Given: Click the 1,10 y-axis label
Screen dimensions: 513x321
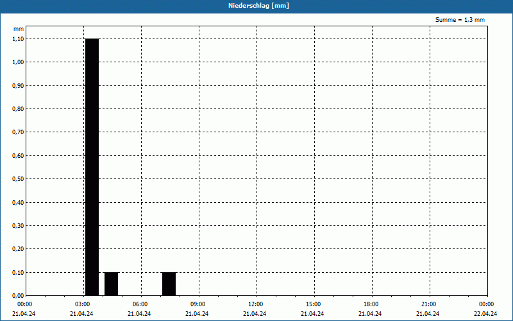Looking at the screenshot, I should coord(18,39).
